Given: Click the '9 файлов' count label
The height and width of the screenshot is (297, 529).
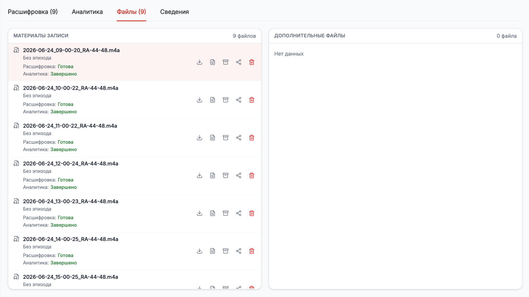Looking at the screenshot, I should [244, 36].
